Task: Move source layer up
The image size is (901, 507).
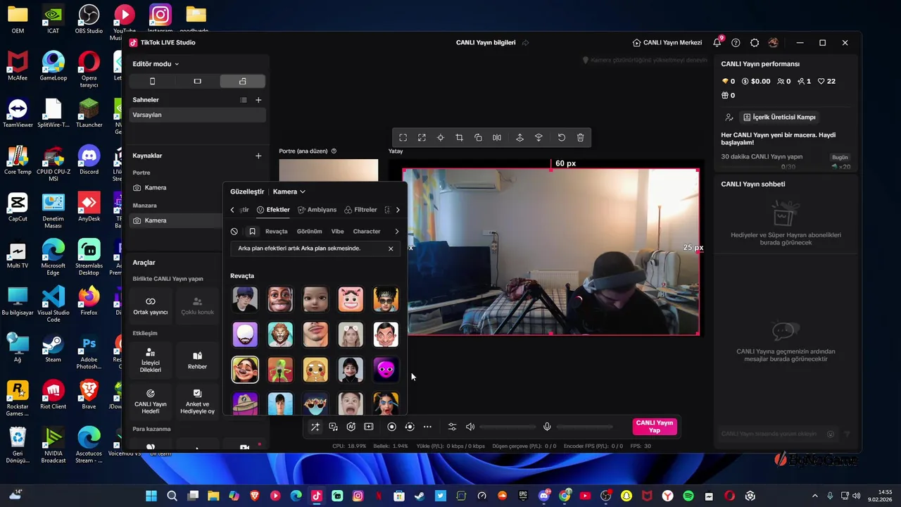Action: click(x=520, y=138)
